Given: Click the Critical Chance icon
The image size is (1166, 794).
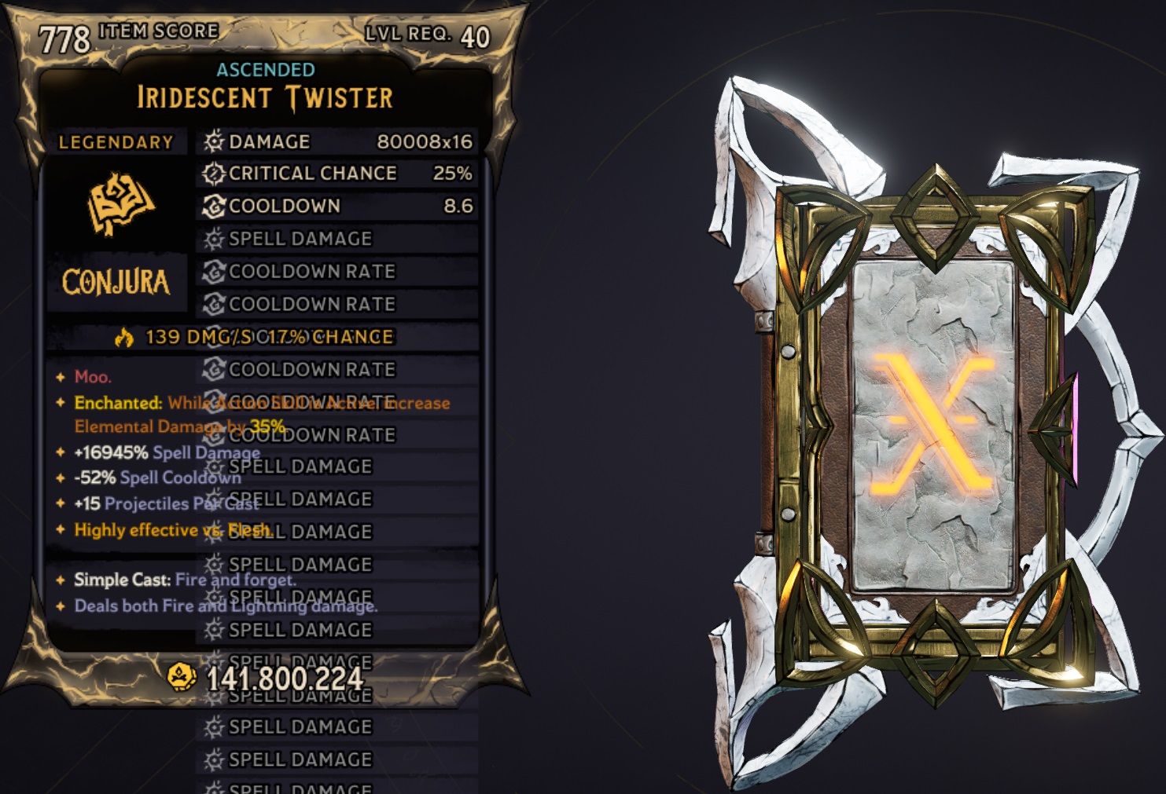Looking at the screenshot, I should (214, 173).
